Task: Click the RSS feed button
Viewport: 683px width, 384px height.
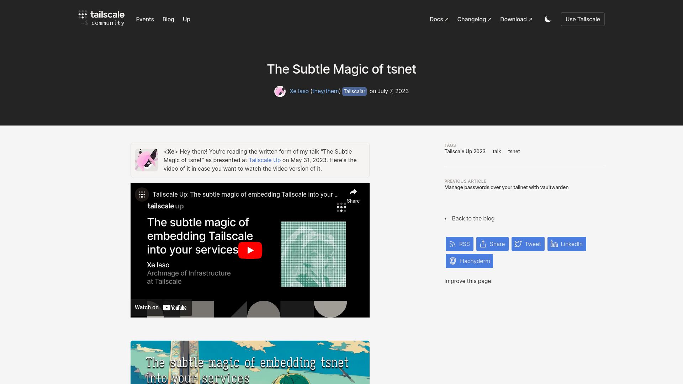Action: (x=460, y=244)
